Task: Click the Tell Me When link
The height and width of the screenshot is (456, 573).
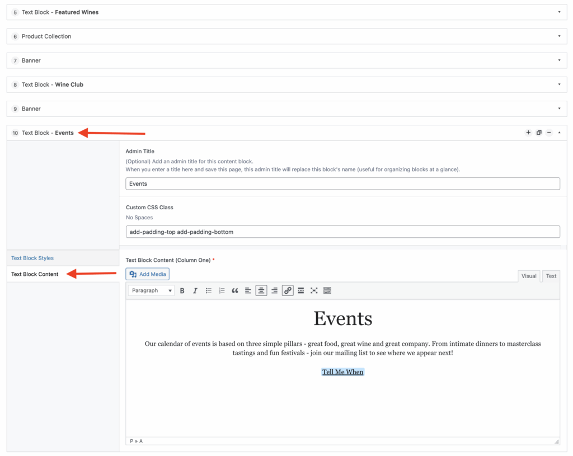Action: click(x=342, y=371)
